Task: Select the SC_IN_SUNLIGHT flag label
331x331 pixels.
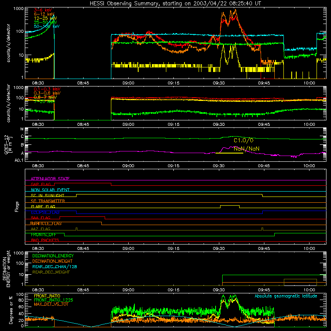Action: 48,195
